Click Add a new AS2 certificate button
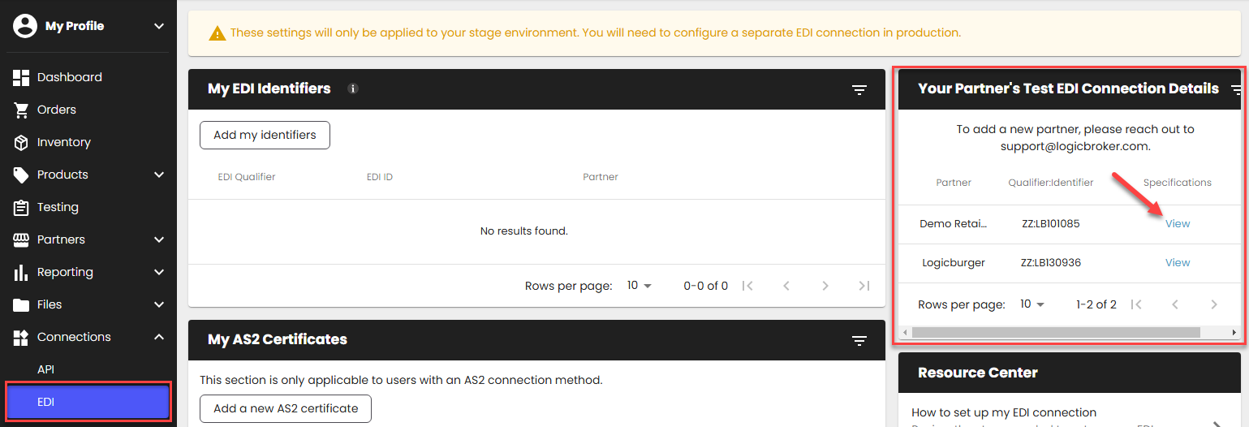 pyautogui.click(x=286, y=408)
